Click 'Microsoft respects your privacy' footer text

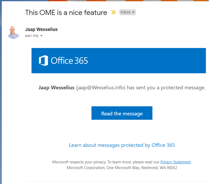click(x=79, y=162)
